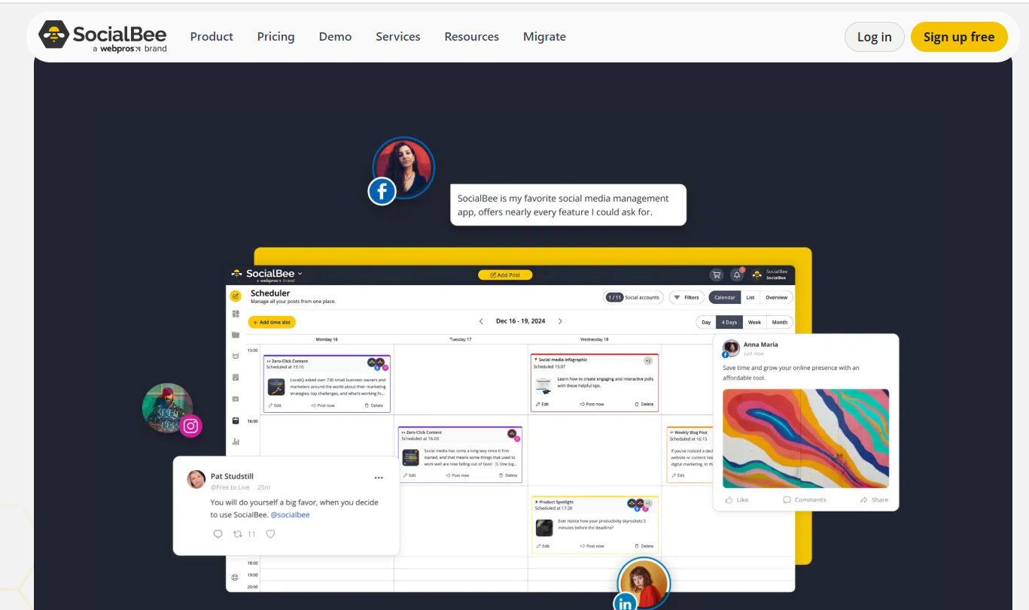This screenshot has width=1029, height=610.
Task: Open the Product menu
Action: coord(212,36)
